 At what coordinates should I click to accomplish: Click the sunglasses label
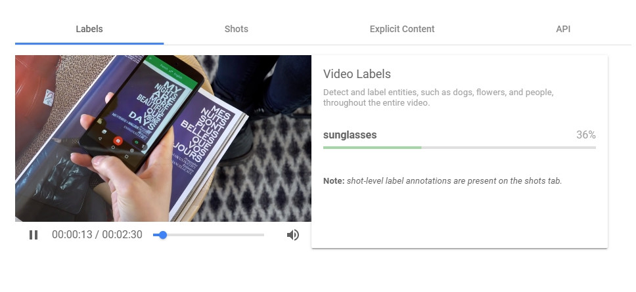coord(350,135)
